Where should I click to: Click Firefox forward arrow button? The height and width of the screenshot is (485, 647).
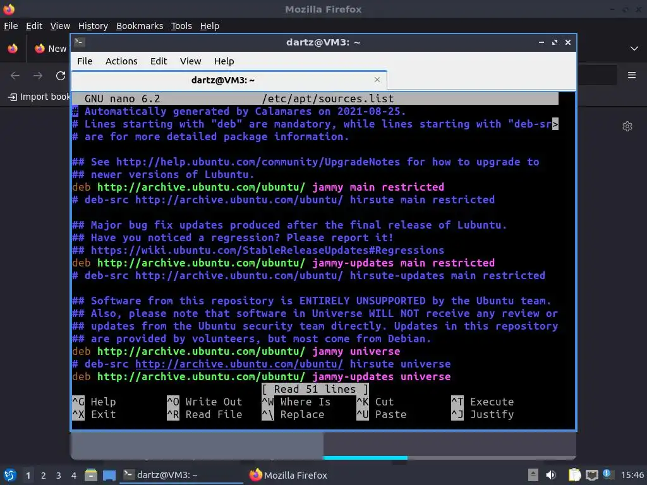[38, 76]
